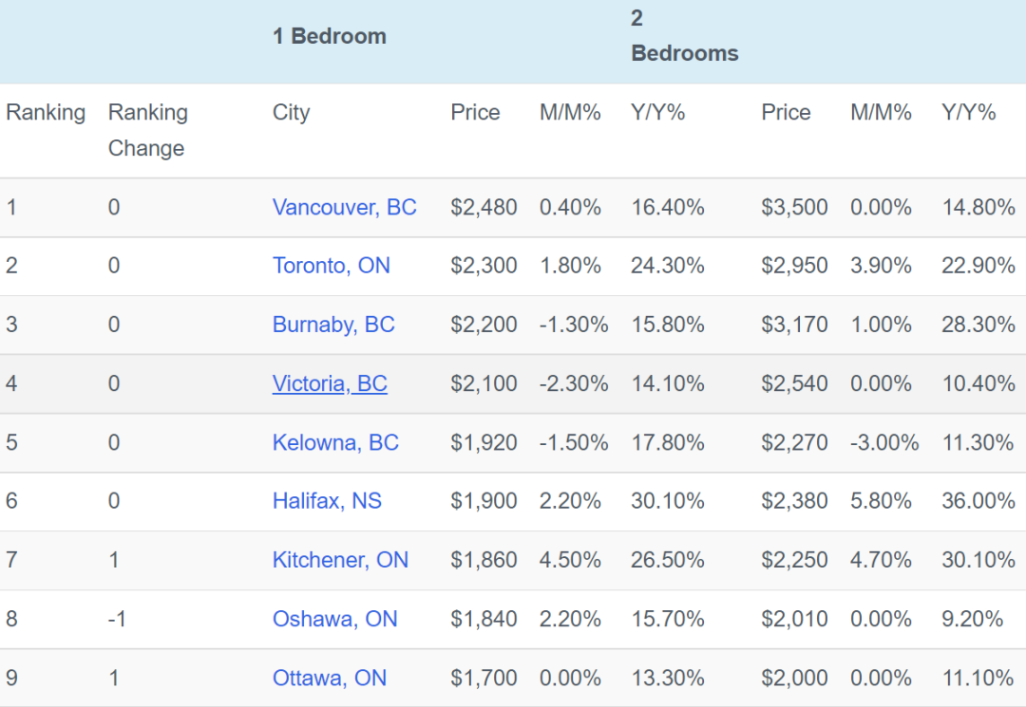Select the 1 Bedroom group header
Screen dimensions: 1026x707
329,36
